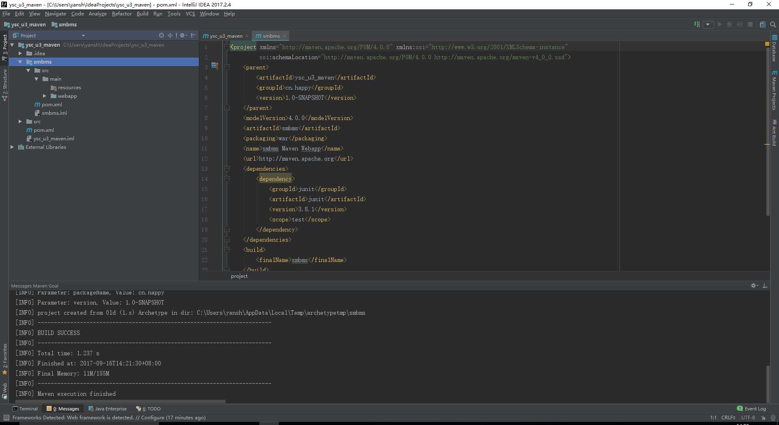Click scroll from source target icon
The height and width of the screenshot is (425, 779).
[x=161, y=35]
